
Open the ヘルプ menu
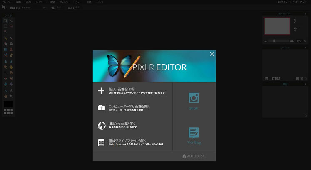point(100,2)
